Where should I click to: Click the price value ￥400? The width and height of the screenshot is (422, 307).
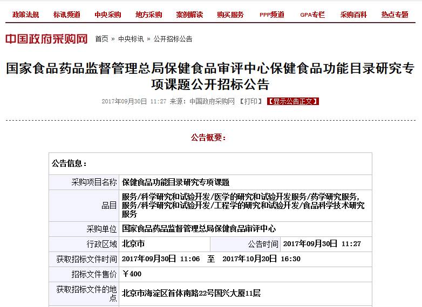pos(132,274)
